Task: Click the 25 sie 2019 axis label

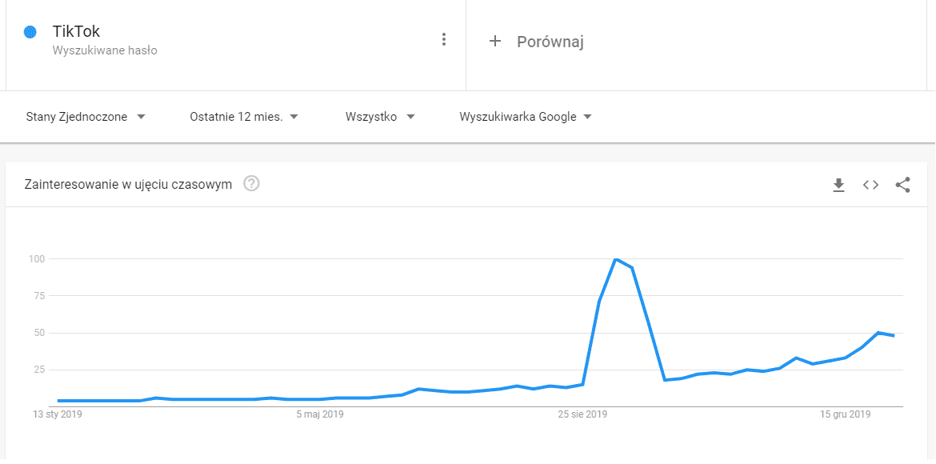Action: (582, 414)
